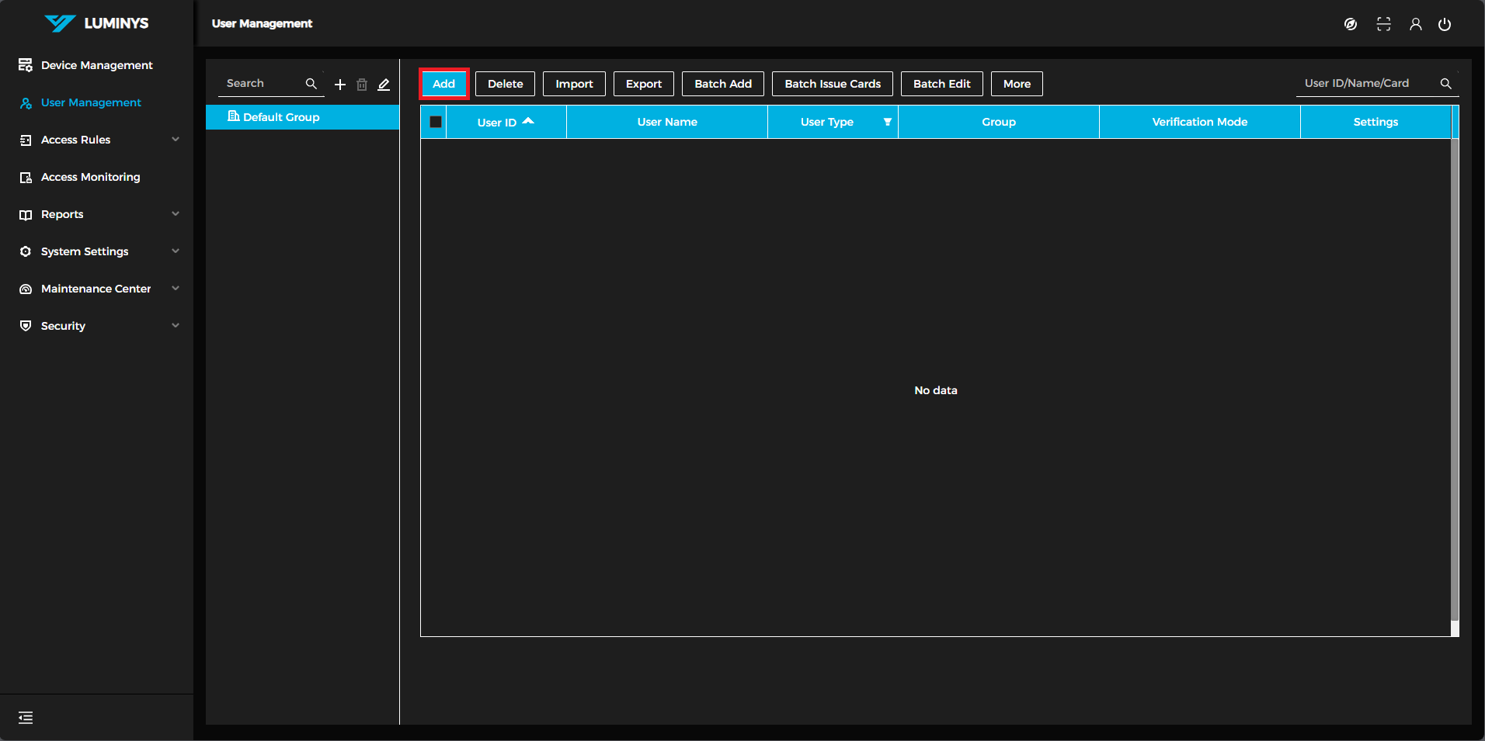Click the edit group pencil icon
1485x741 pixels.
click(384, 85)
